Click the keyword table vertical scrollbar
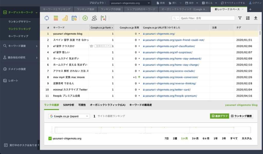Image resolution: width=263 pixels, height=154 pixels. 260,33
